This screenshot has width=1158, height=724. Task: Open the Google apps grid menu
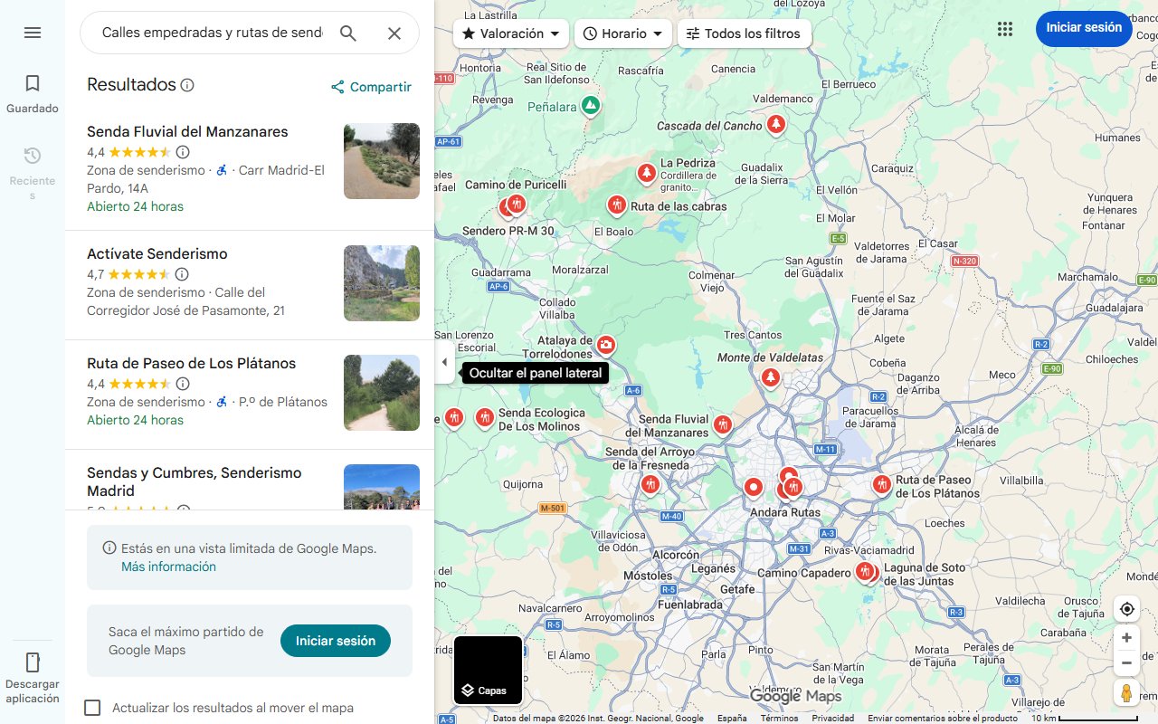(x=1005, y=29)
